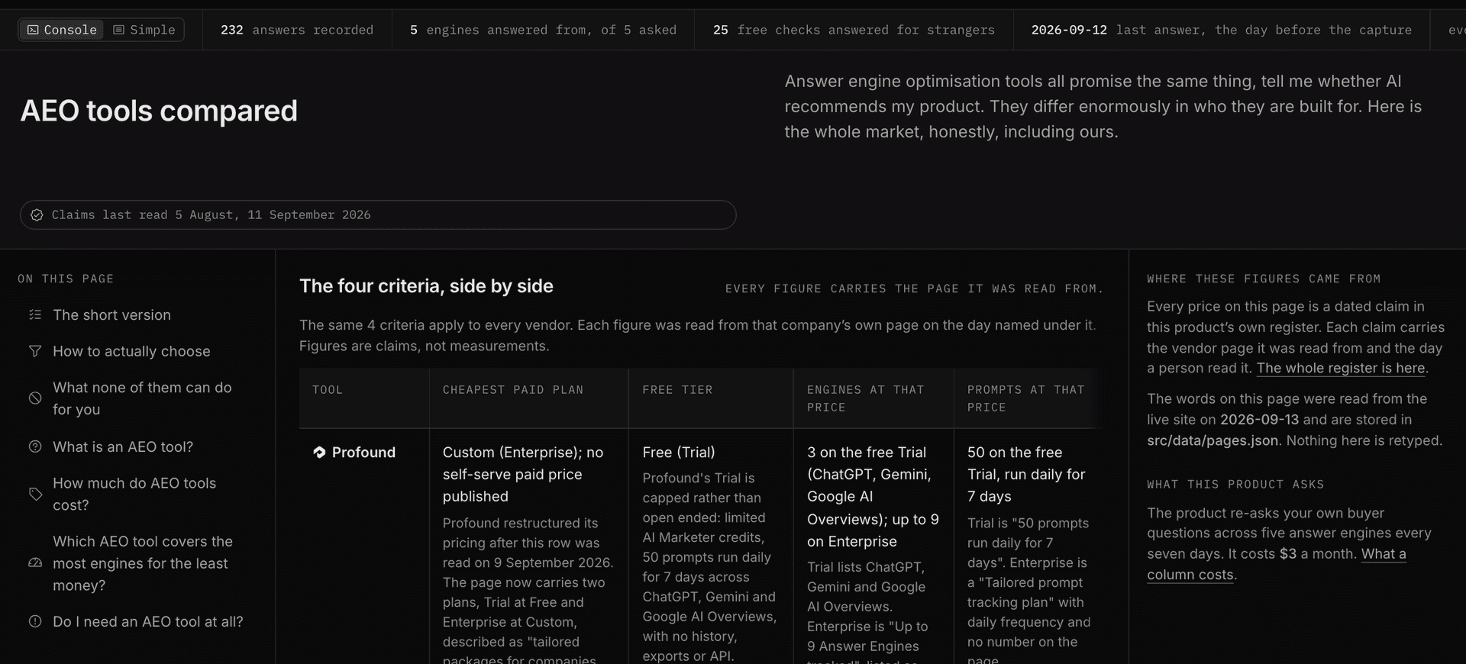1466x664 pixels.
Task: Click the funnel icon beside How to actually choose
Action: 35,351
